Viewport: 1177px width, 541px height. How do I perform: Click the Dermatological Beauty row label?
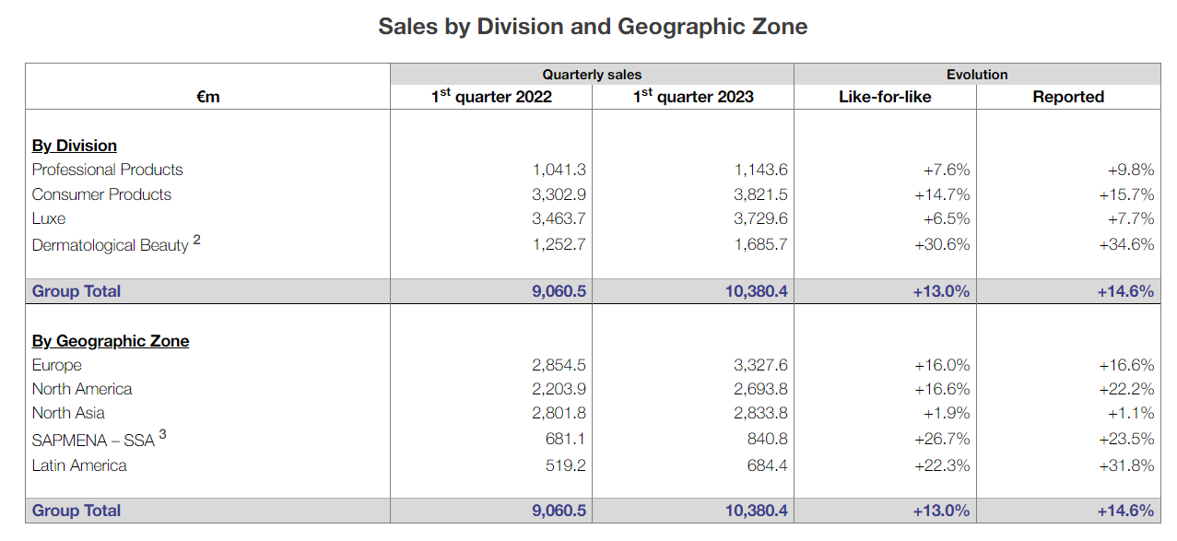(110, 245)
